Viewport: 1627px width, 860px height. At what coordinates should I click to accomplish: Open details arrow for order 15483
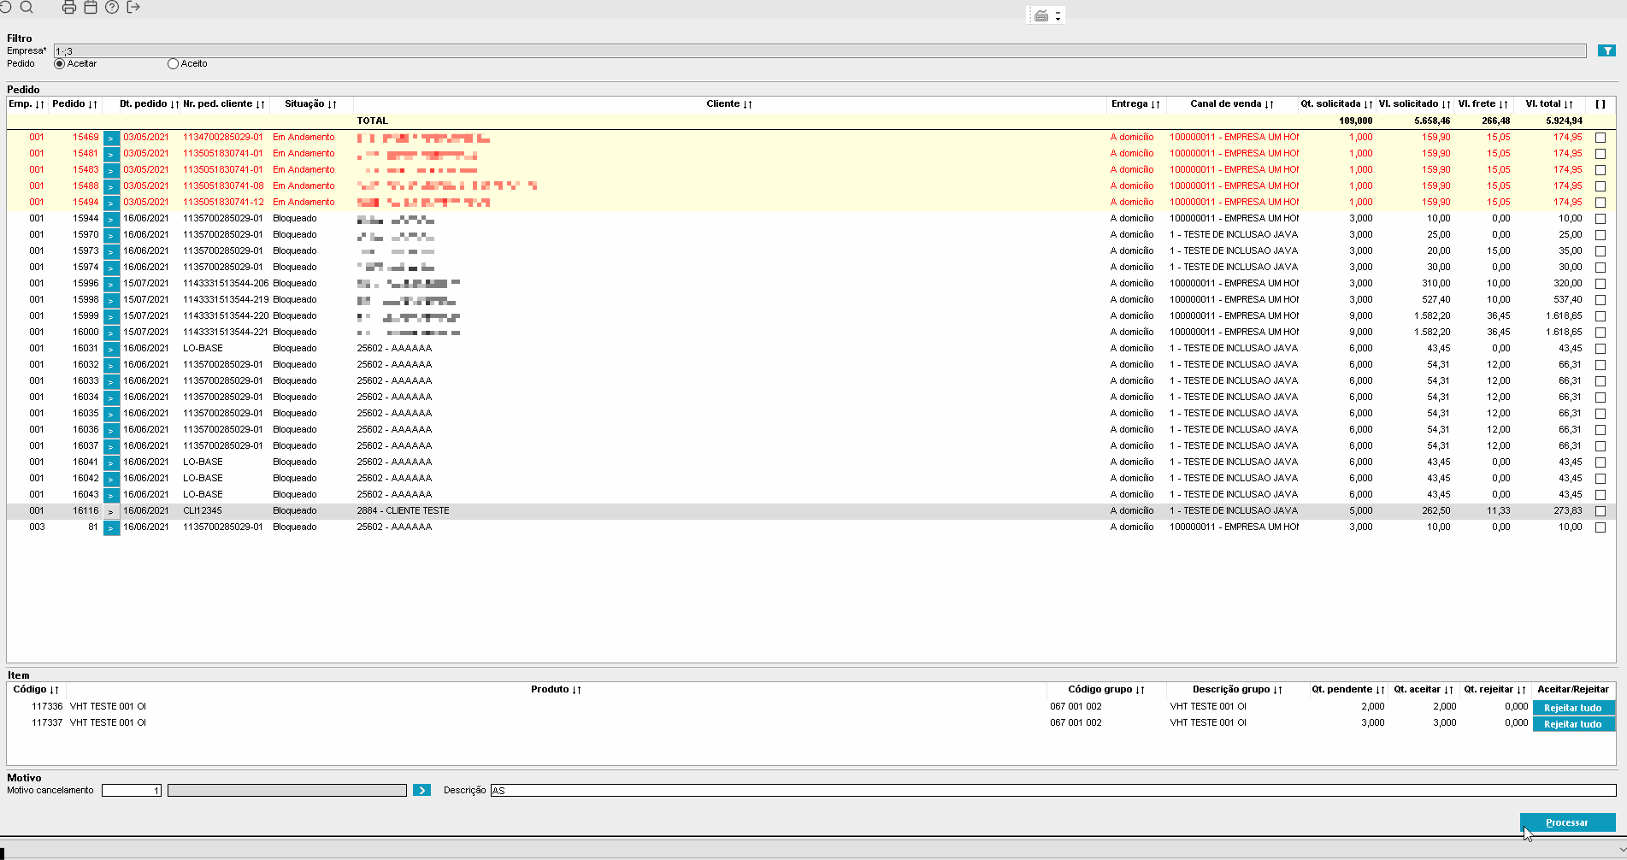point(111,170)
